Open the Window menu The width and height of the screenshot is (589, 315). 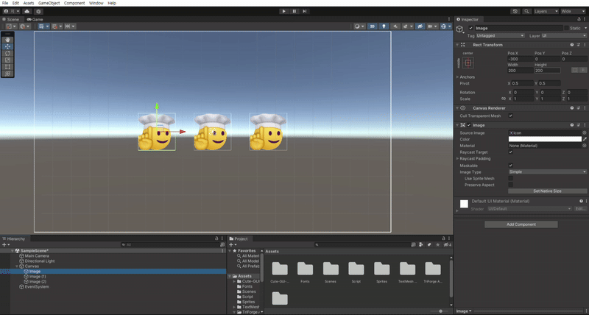coord(96,3)
